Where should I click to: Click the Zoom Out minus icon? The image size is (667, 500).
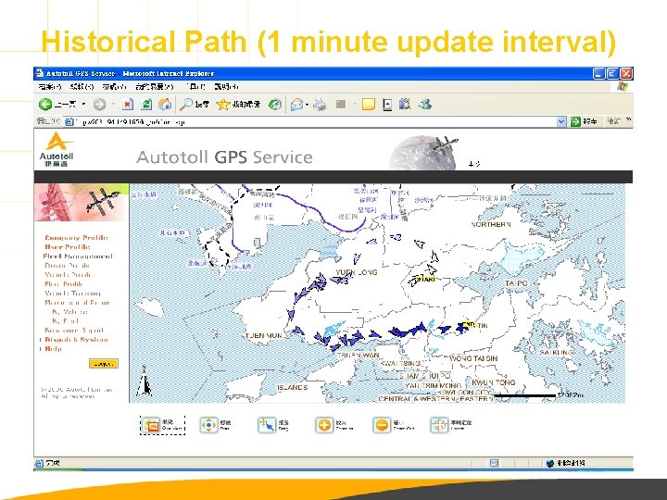382,425
